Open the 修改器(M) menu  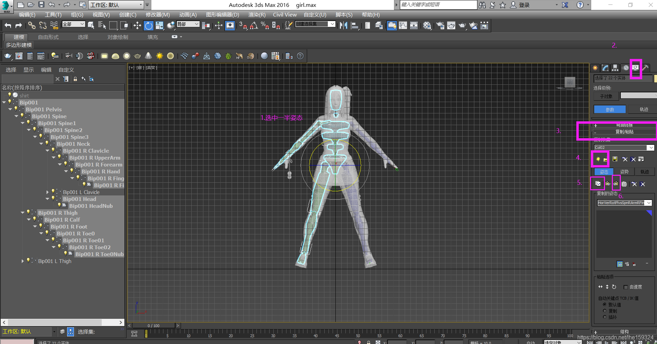[158, 15]
